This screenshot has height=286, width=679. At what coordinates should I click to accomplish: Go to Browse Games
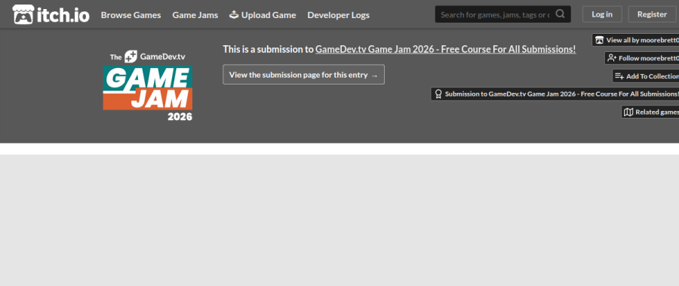click(x=131, y=15)
